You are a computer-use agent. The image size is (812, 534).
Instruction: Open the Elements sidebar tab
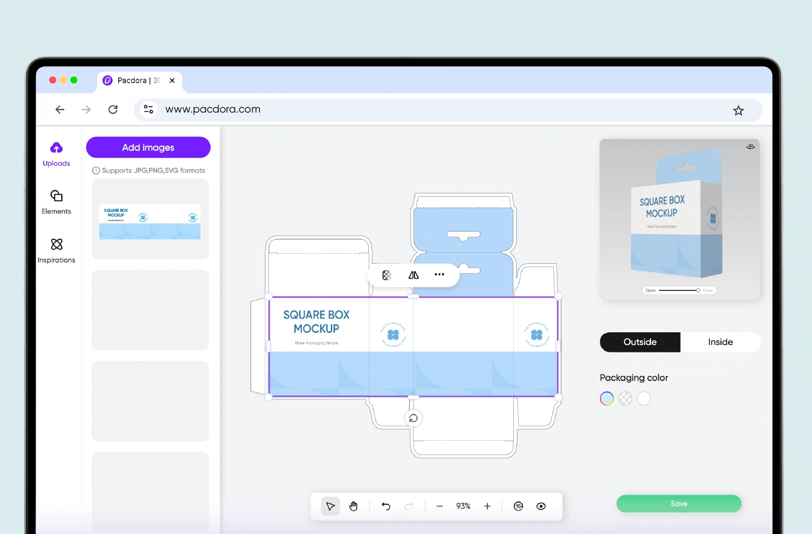point(56,202)
